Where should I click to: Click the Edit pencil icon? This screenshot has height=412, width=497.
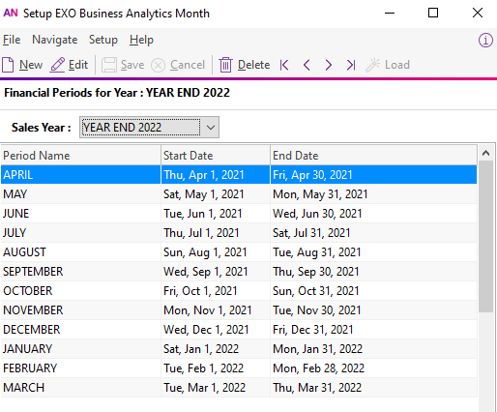pos(58,65)
